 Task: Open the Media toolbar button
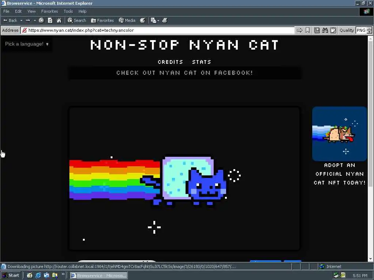click(127, 20)
